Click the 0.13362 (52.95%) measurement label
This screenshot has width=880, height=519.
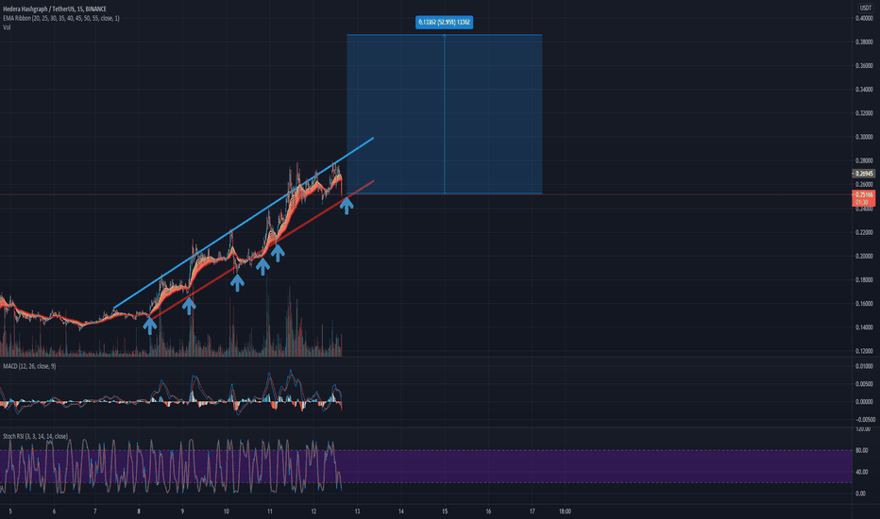[x=444, y=22]
